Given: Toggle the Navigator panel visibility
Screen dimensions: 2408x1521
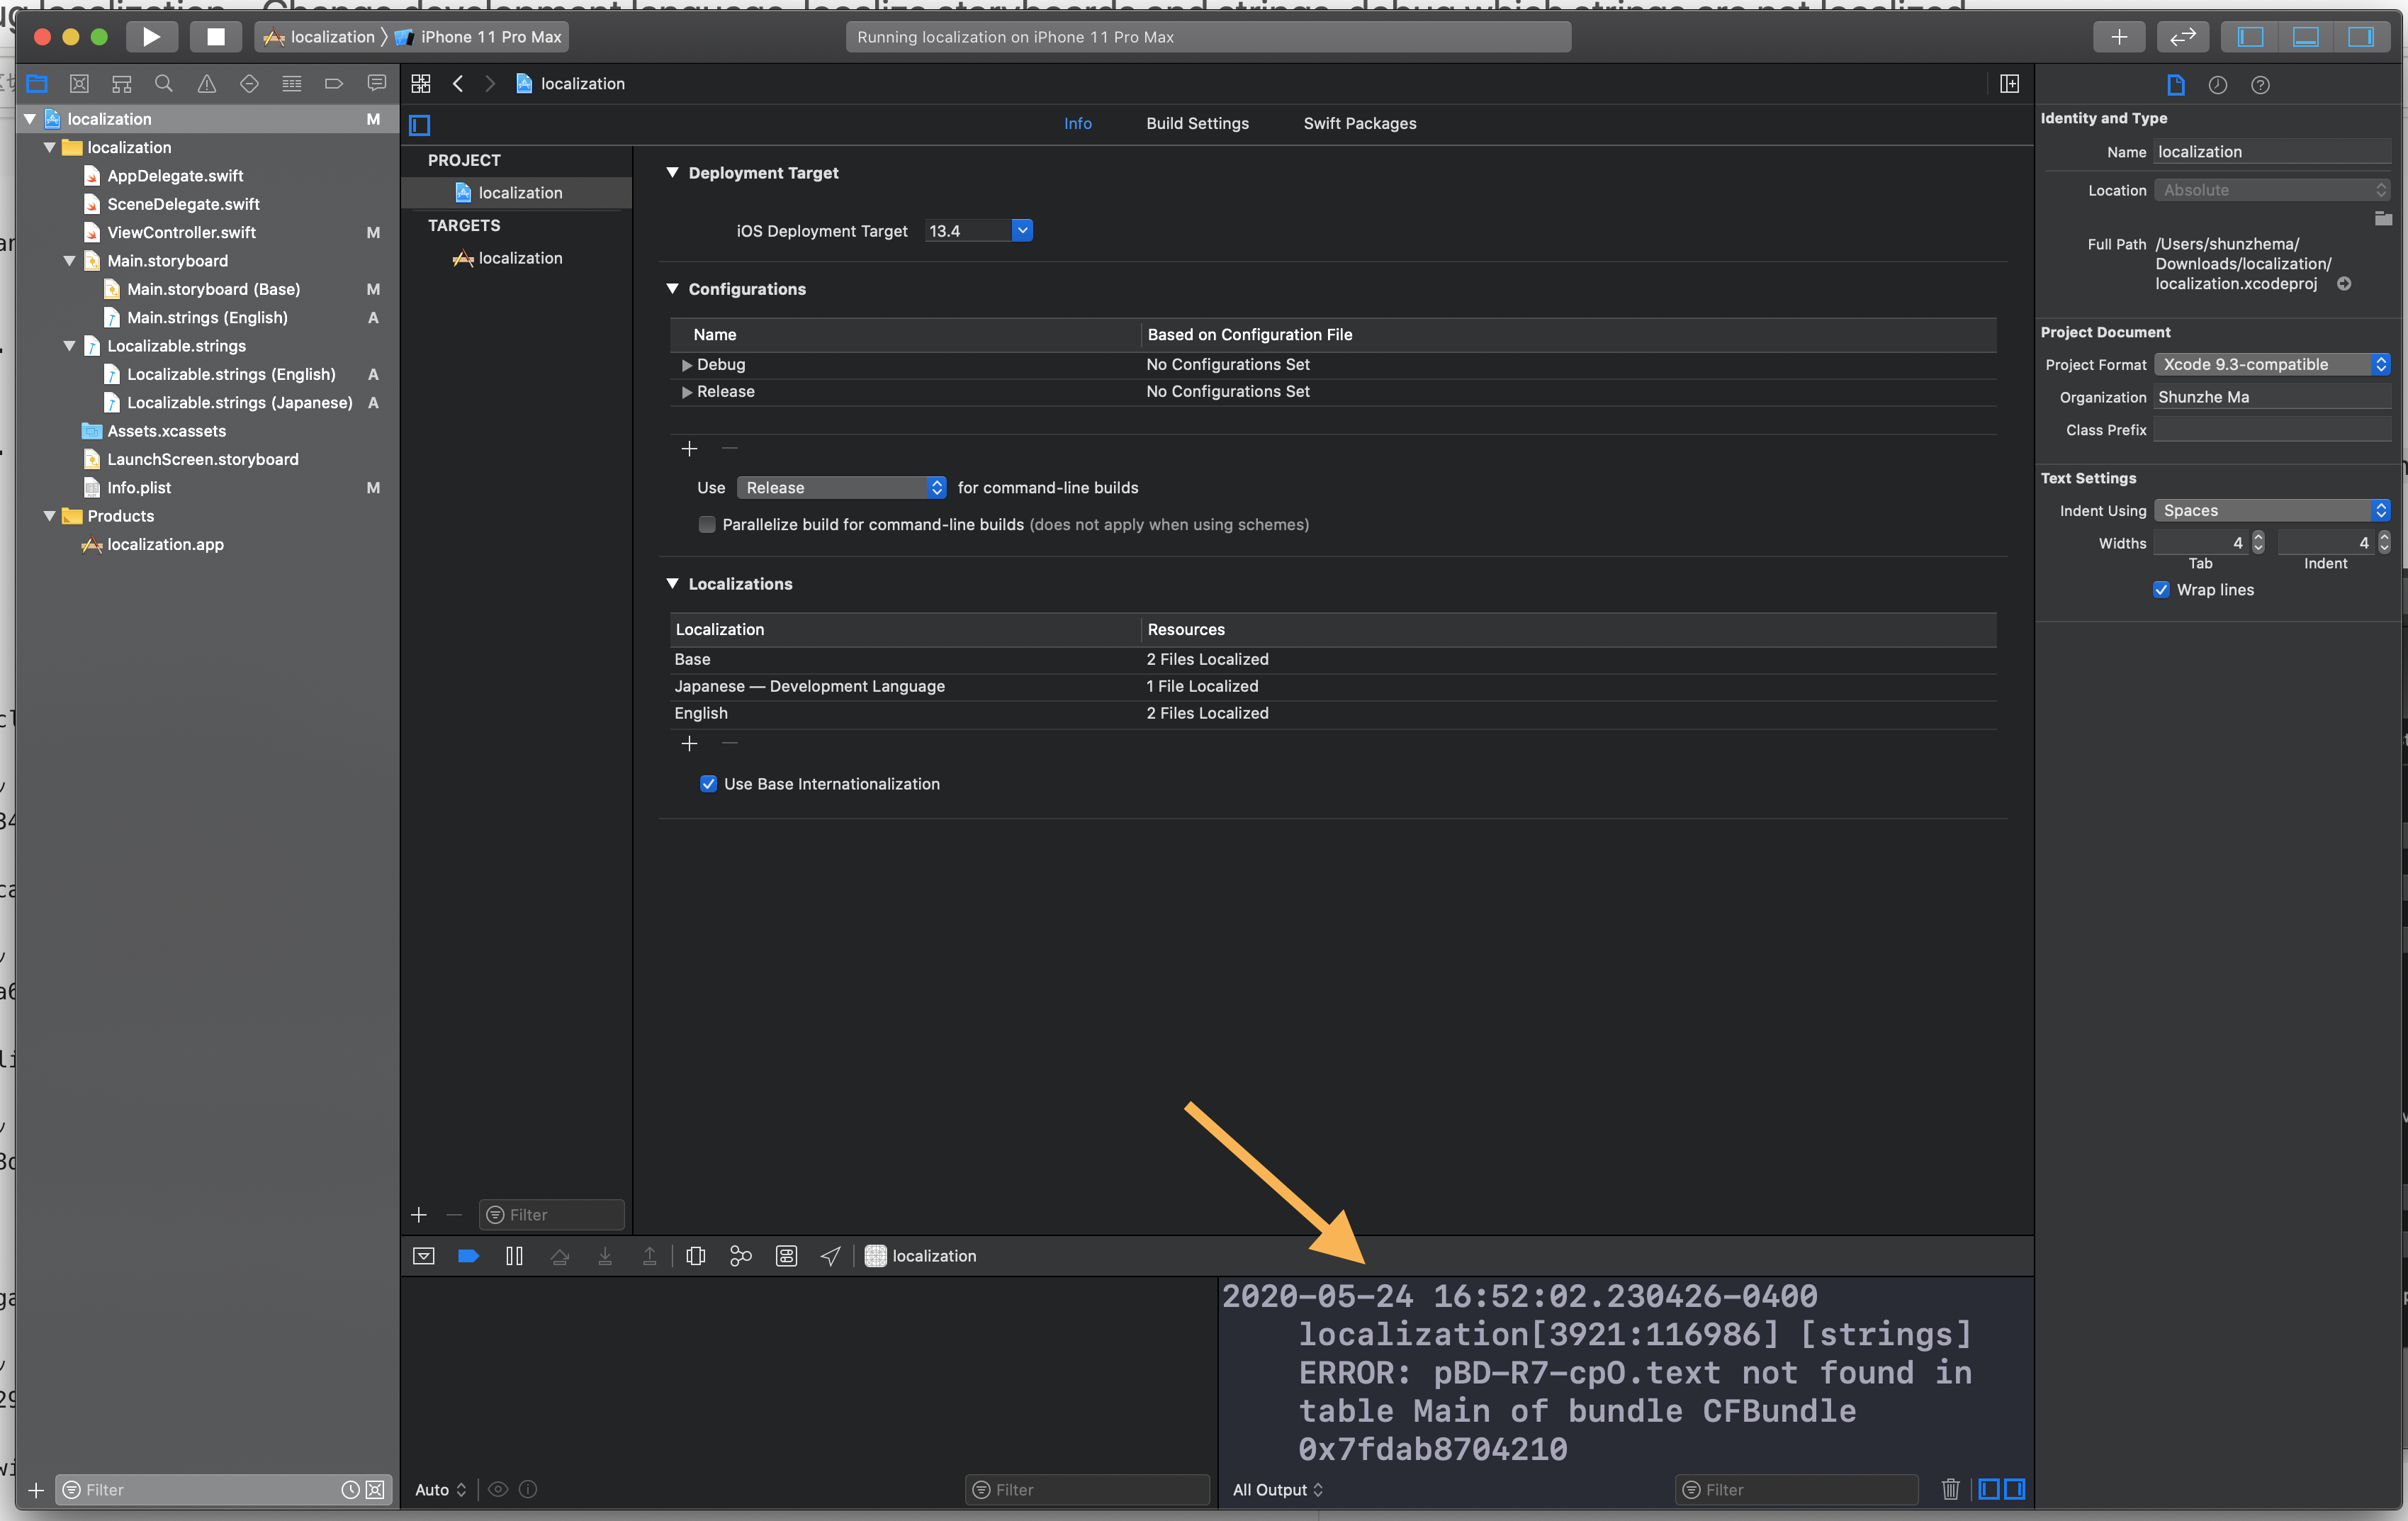Looking at the screenshot, I should (2250, 37).
